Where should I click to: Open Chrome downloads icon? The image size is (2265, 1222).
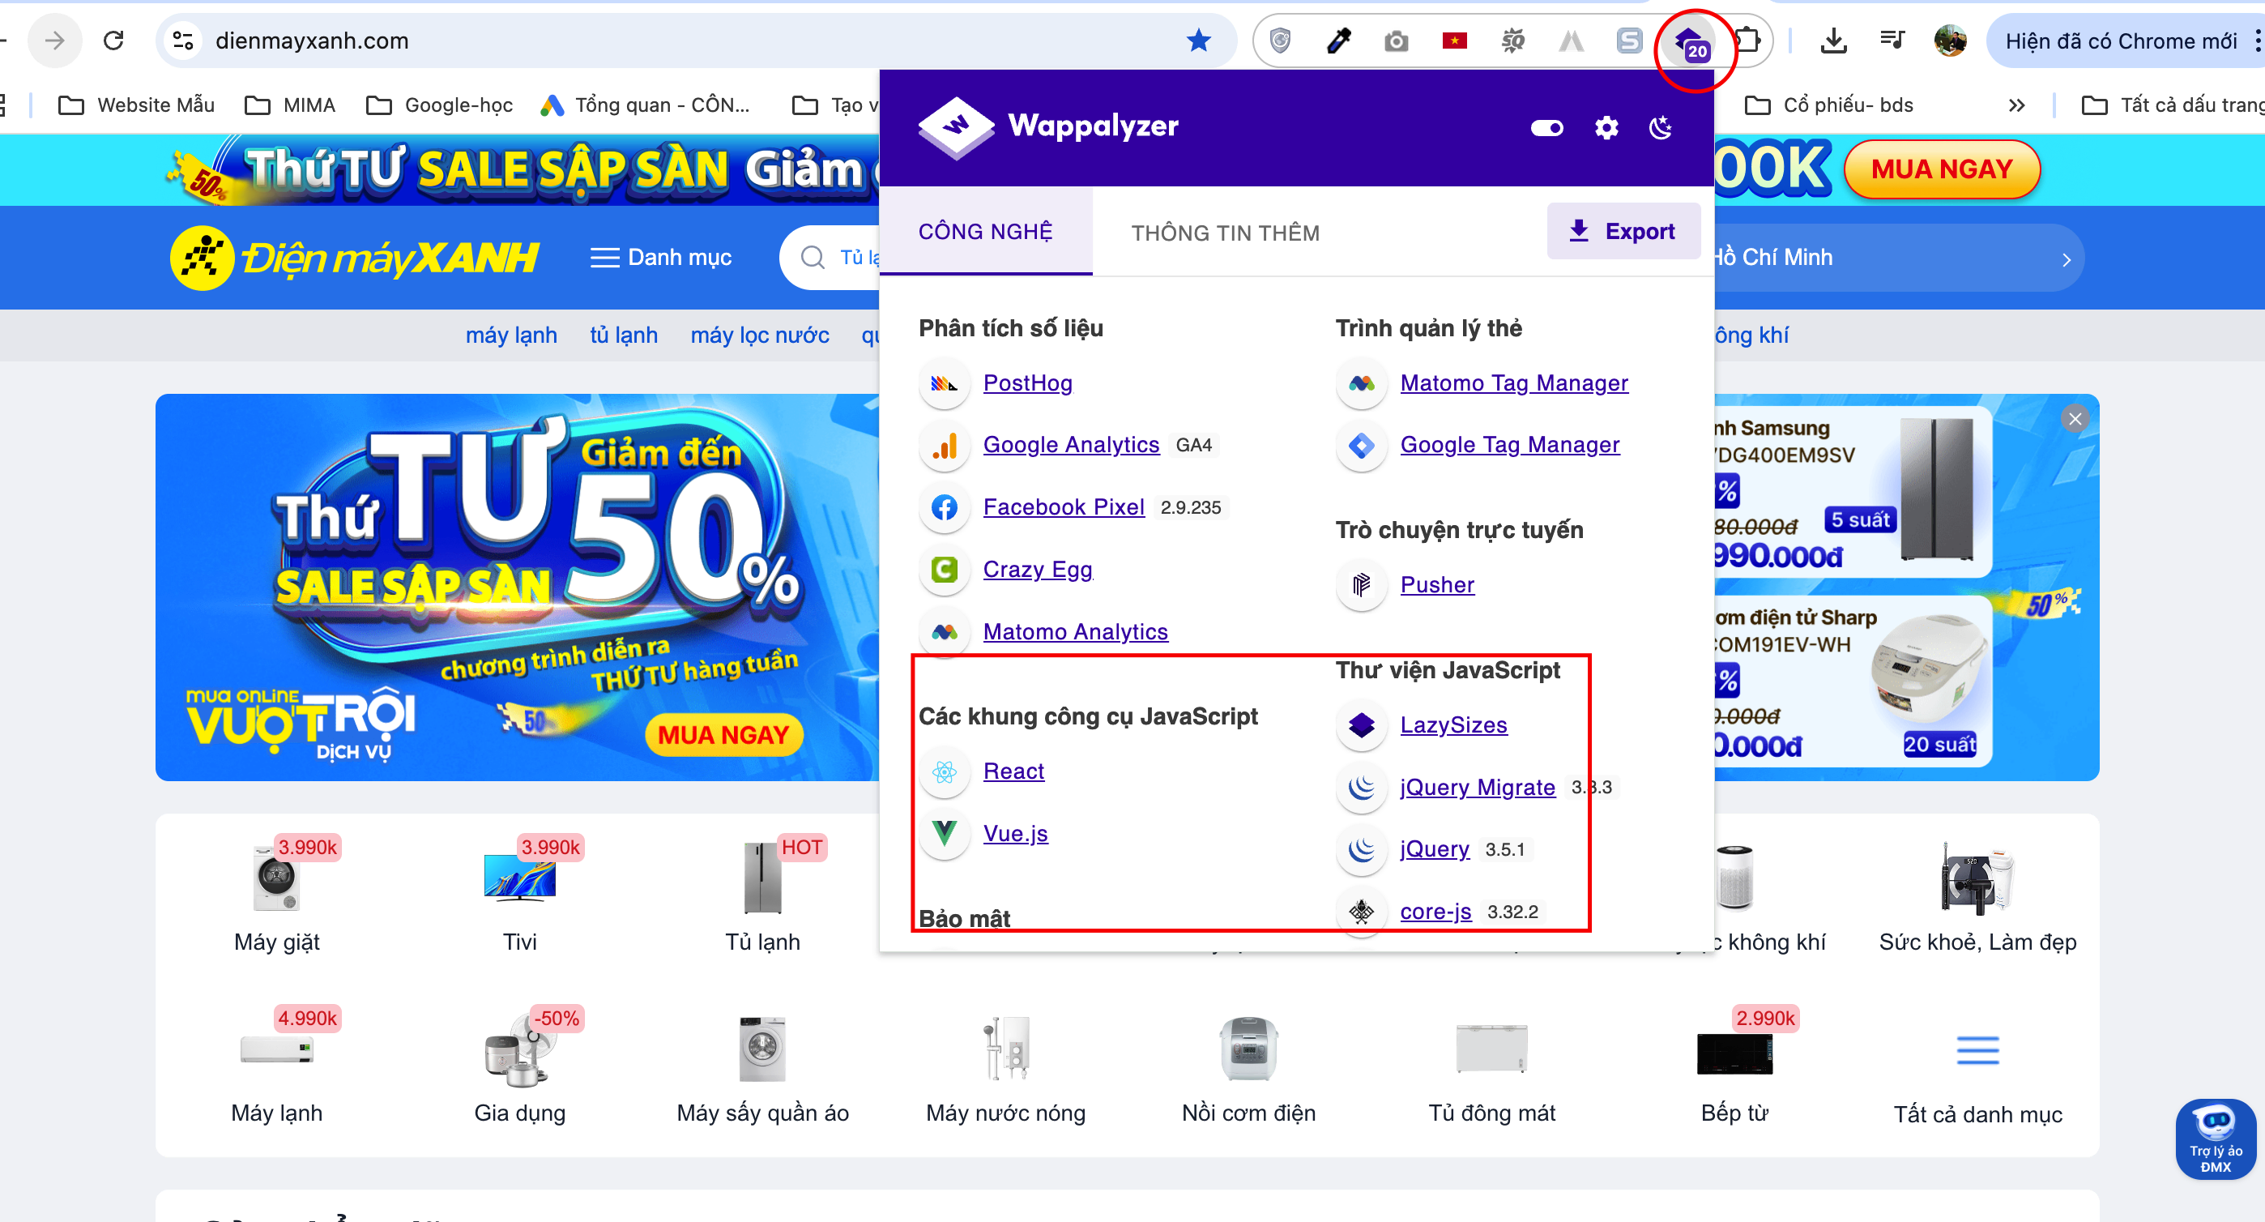tap(1833, 41)
